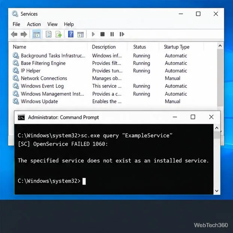Sort by the Status column header
This screenshot has width=233, height=233.
140,47
